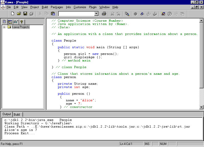Save file using the floppy disk icon

[x=25, y=14]
